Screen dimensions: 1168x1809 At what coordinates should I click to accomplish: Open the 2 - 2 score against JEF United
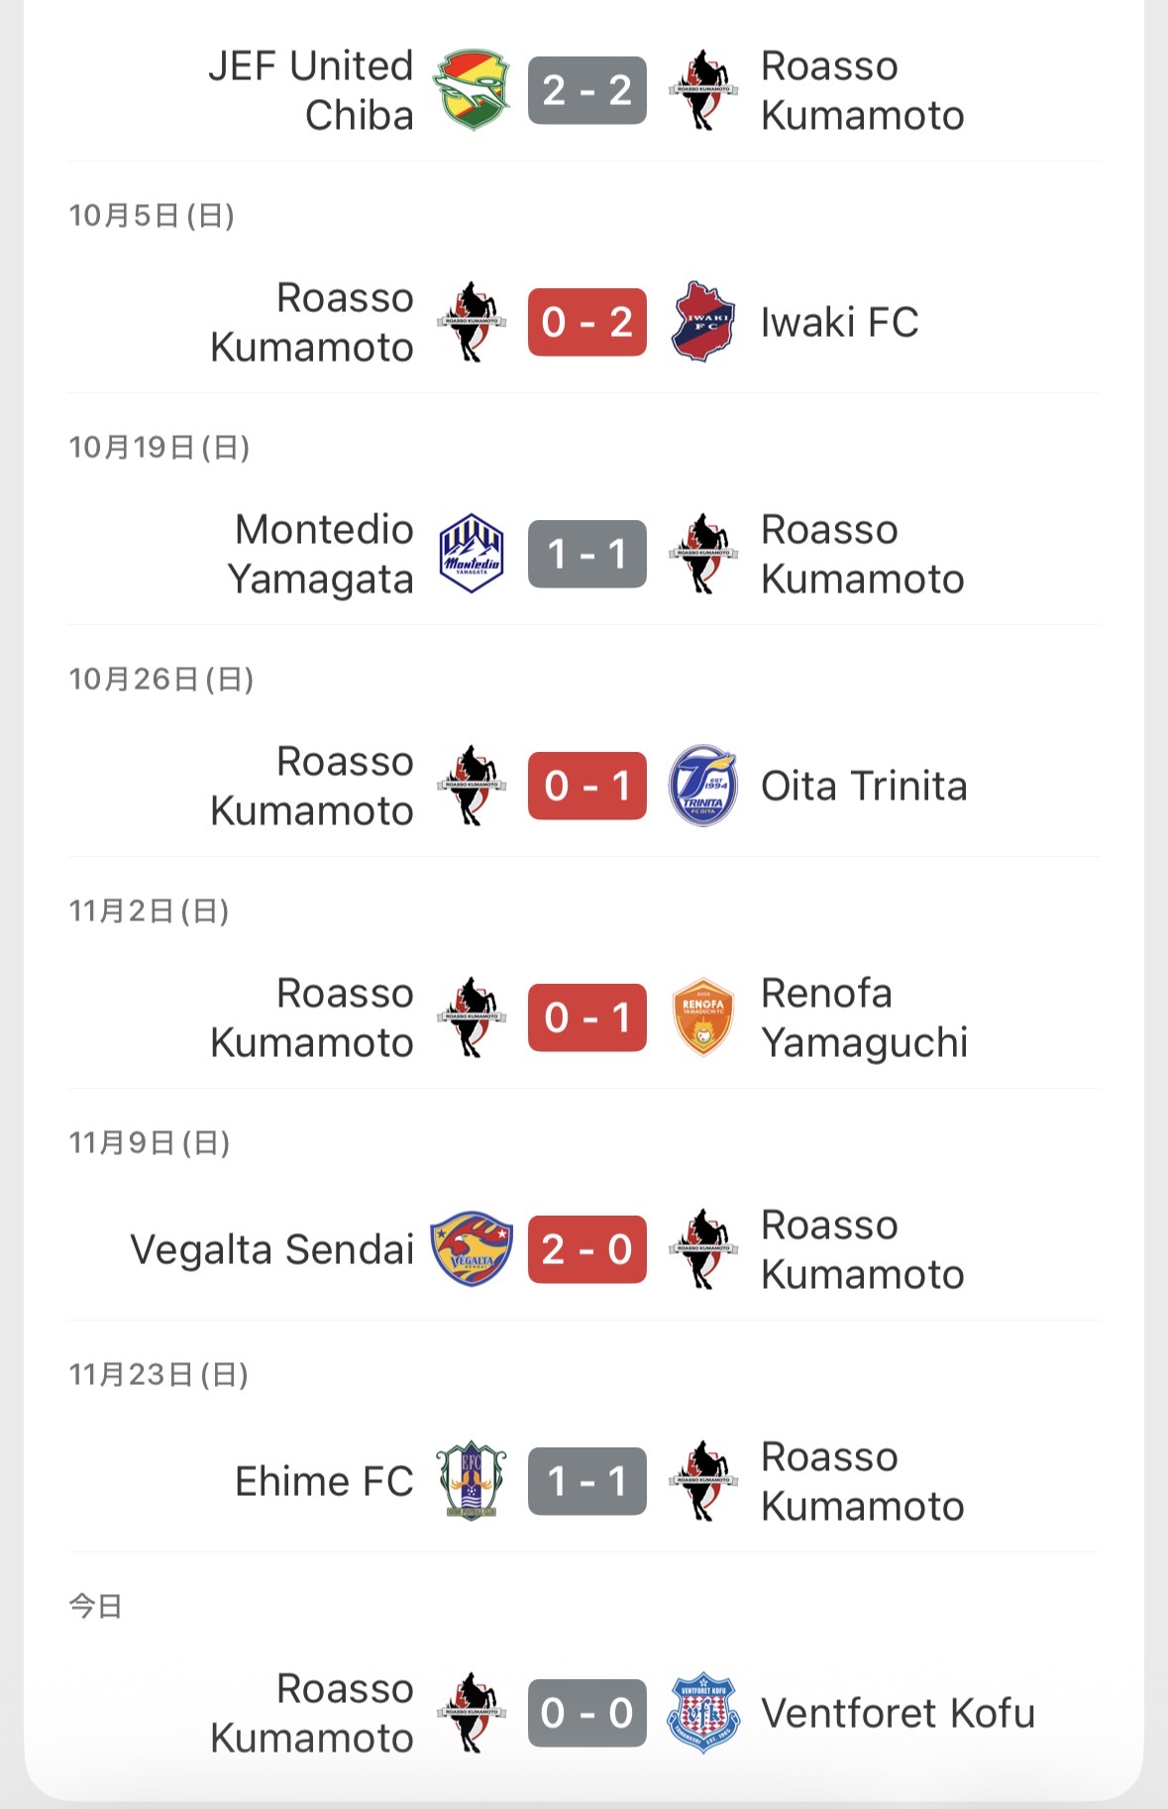coord(586,90)
